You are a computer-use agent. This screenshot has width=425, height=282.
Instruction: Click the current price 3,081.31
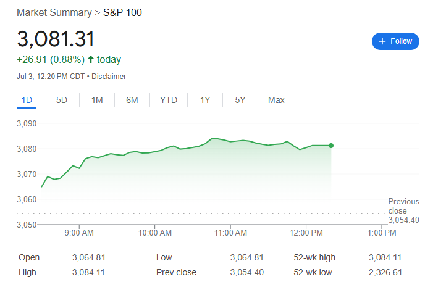coord(56,39)
